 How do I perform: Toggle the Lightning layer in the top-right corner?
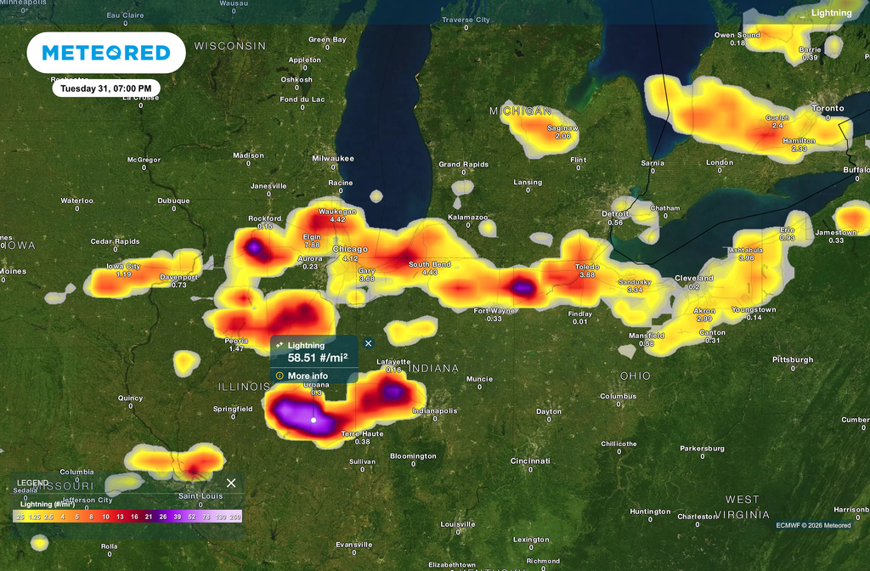click(x=830, y=13)
